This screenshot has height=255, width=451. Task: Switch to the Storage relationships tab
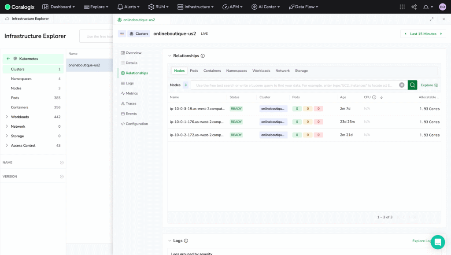301,71
